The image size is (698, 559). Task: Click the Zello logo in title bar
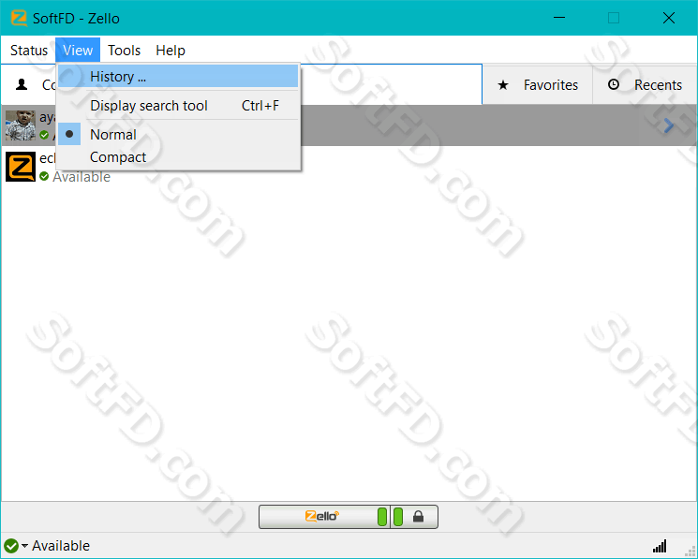(19, 18)
